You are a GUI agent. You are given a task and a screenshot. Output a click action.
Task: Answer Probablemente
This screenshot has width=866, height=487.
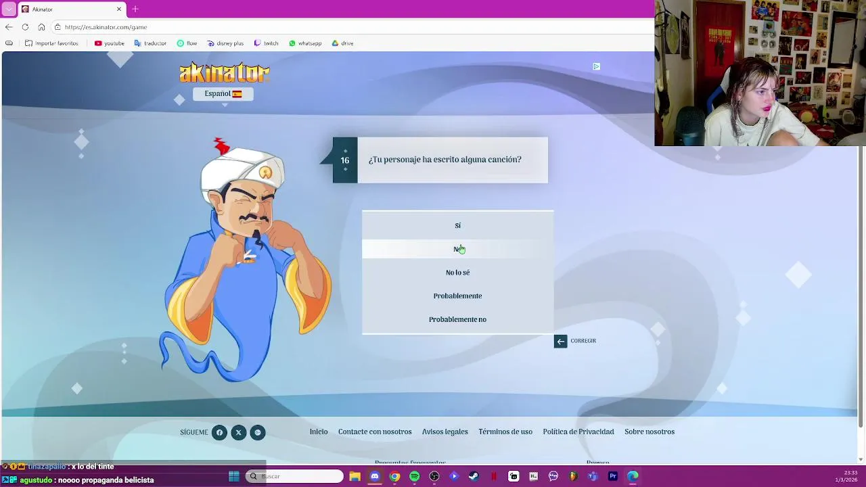[x=457, y=296]
